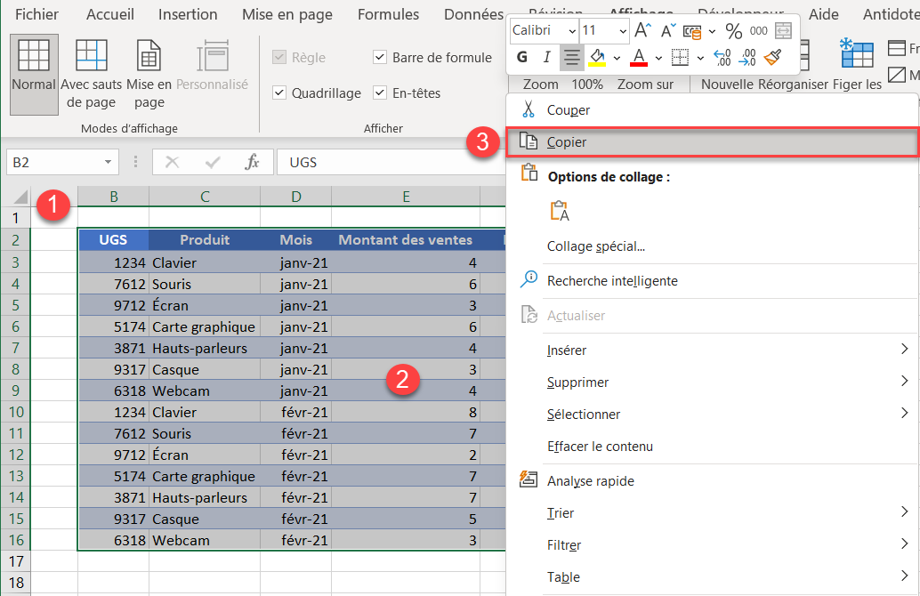Select the column C header
This screenshot has height=596, width=920.
click(x=205, y=197)
